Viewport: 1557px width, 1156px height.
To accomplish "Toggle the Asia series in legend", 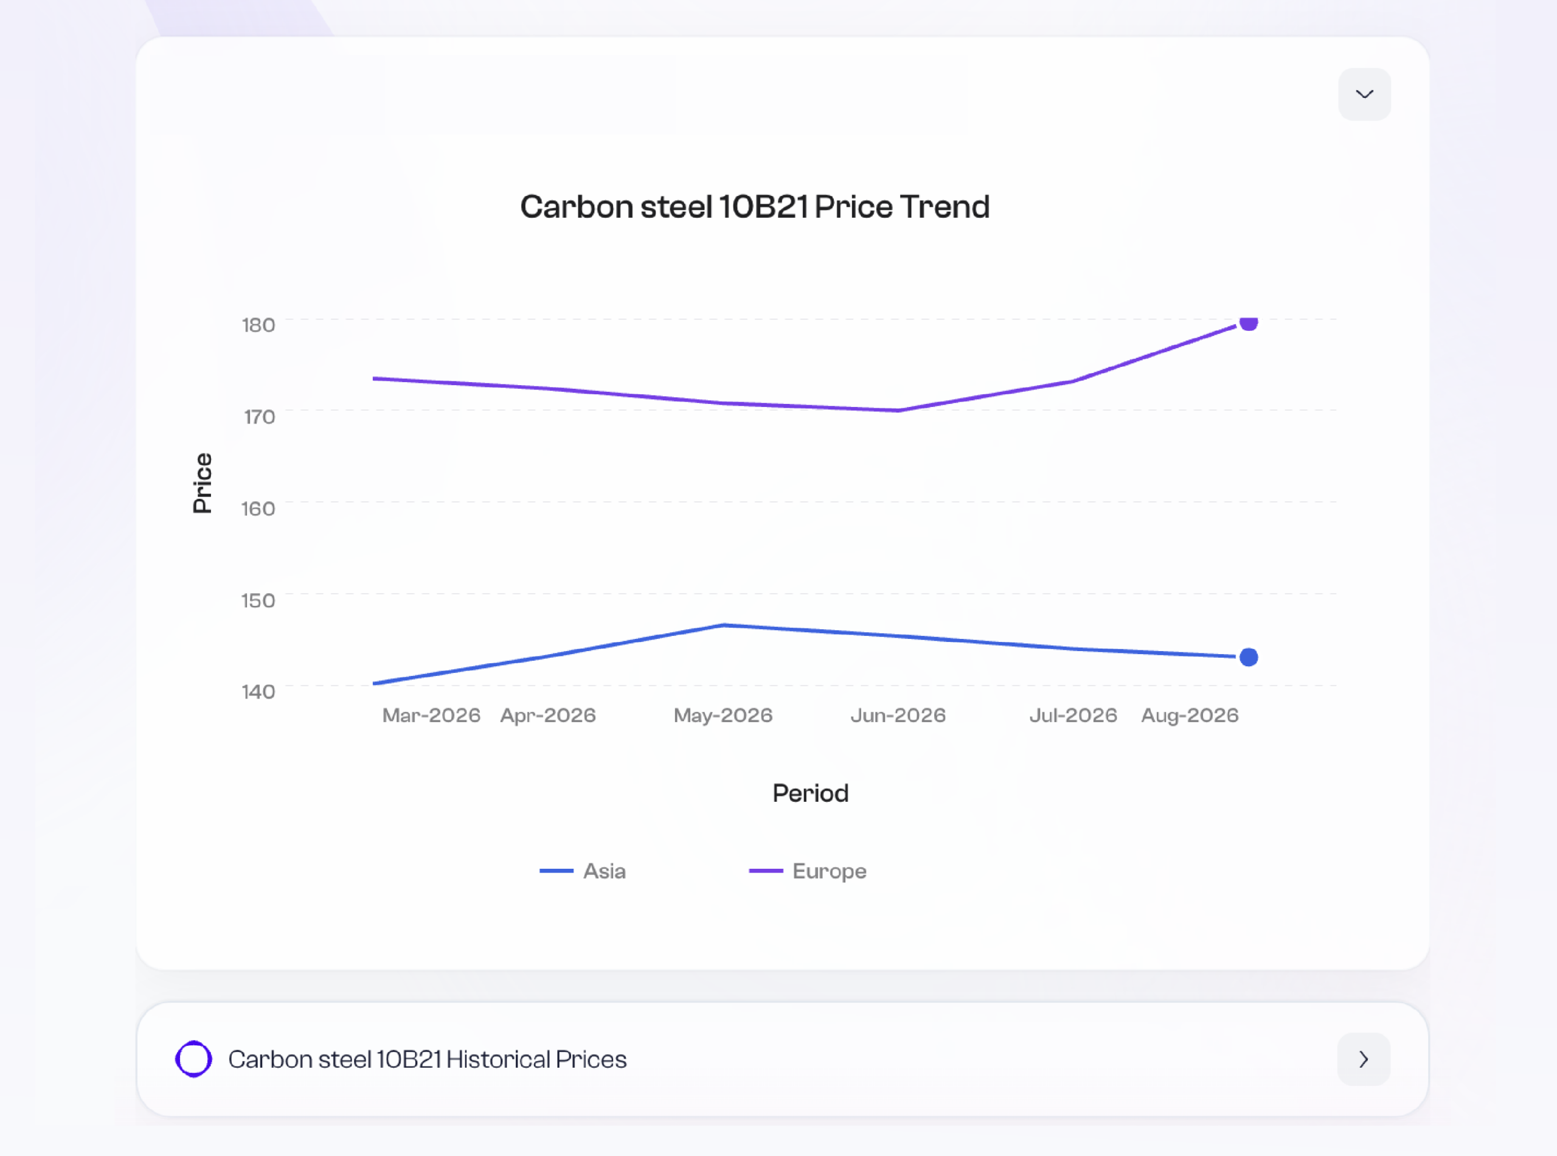I will coord(583,871).
